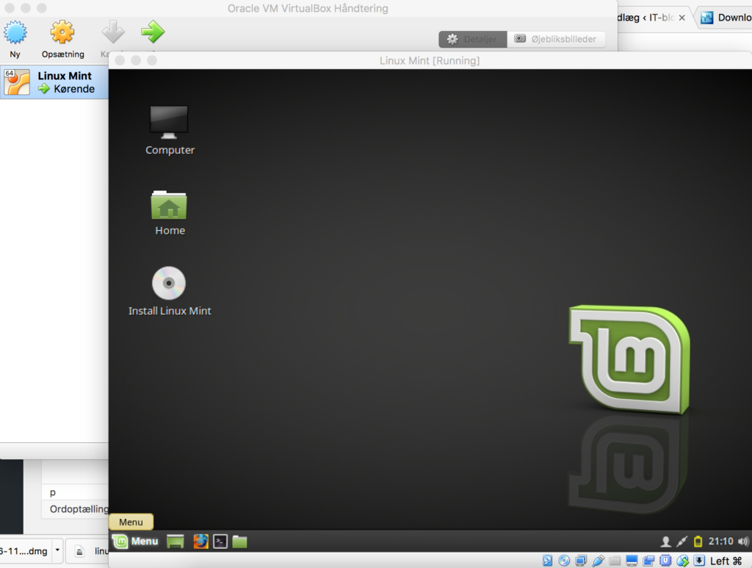Viewport: 752px width, 568px height.
Task: Expand the .dmg download item dropdown arrow
Action: [x=57, y=550]
